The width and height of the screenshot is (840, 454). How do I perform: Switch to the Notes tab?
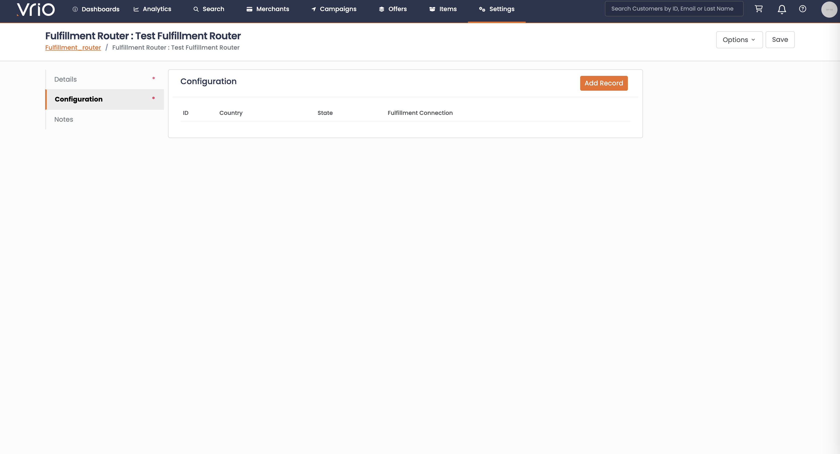coord(64,119)
